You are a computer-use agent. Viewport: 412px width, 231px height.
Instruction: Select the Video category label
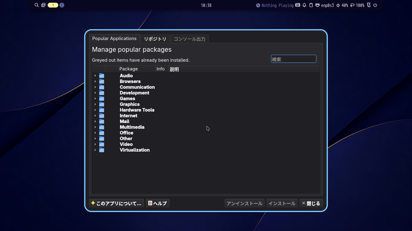pos(126,144)
